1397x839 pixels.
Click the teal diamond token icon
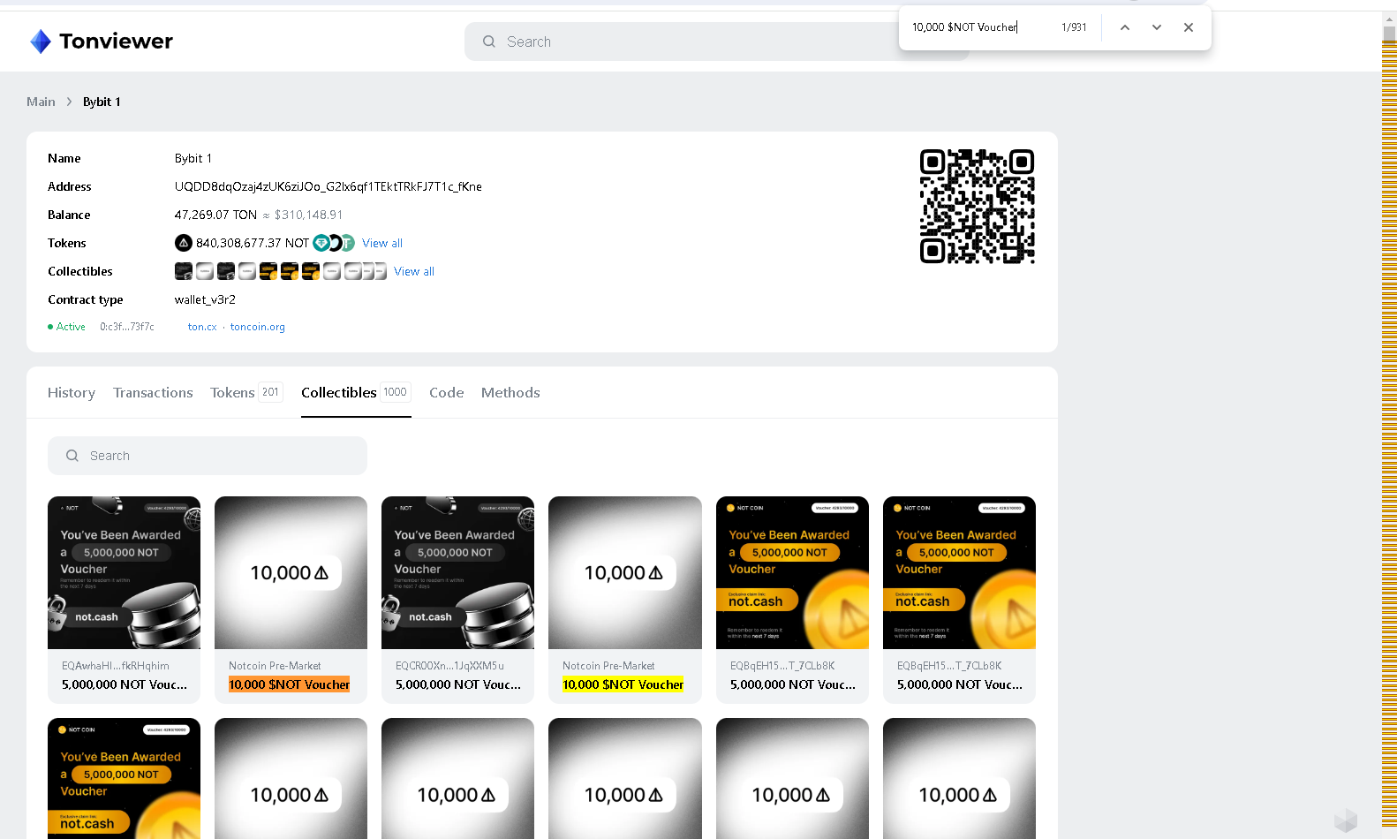point(321,243)
